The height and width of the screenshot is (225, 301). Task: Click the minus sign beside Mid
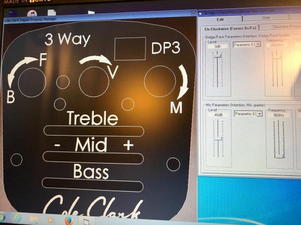[57, 145]
